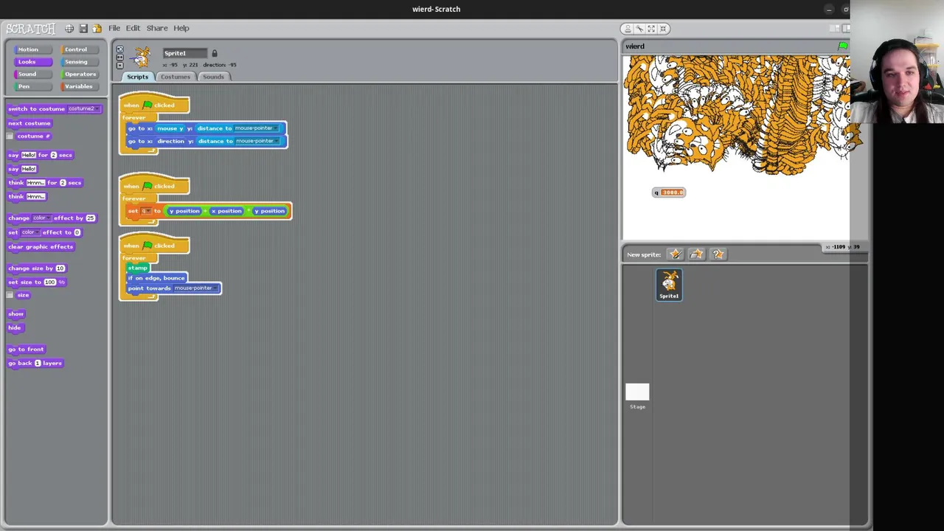Viewport: 944px width, 531px height.
Task: Get a surprise sprite with question mark icon
Action: pyautogui.click(x=718, y=254)
